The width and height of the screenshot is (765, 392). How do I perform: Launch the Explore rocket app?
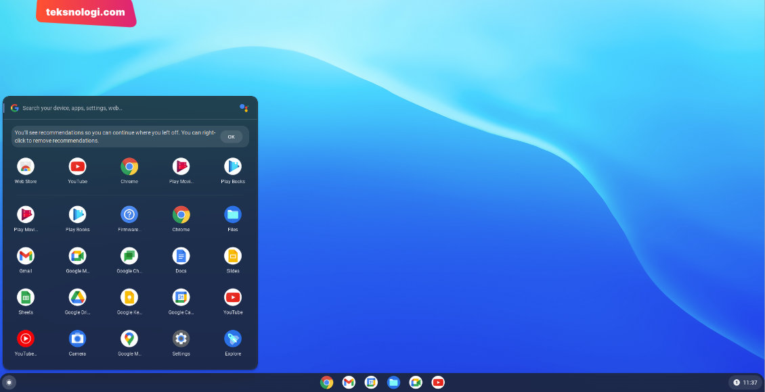[x=233, y=339]
